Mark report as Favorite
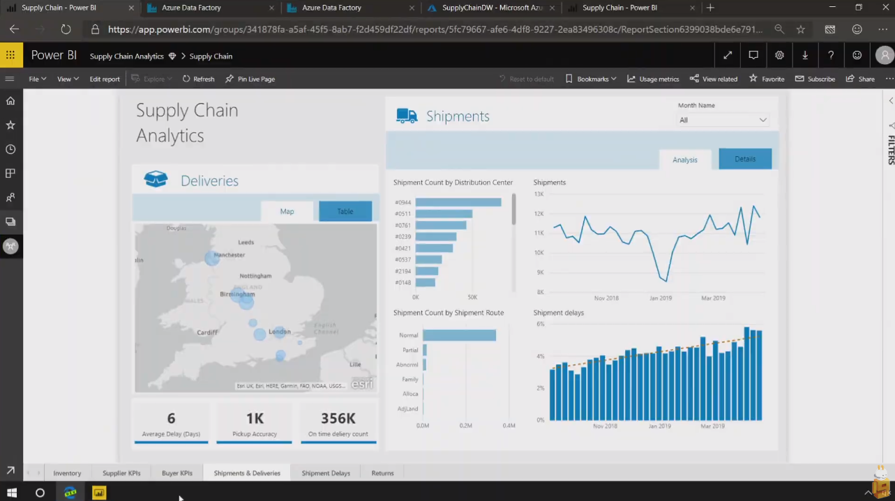Viewport: 895px width, 501px height. click(767, 79)
